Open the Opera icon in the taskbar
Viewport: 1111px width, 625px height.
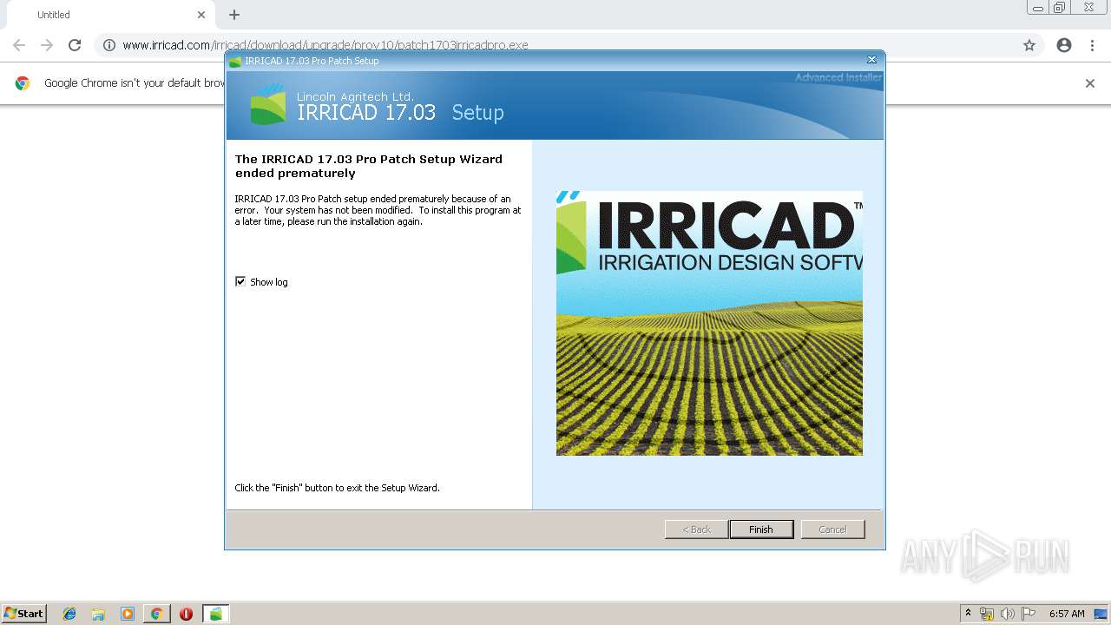tap(186, 614)
